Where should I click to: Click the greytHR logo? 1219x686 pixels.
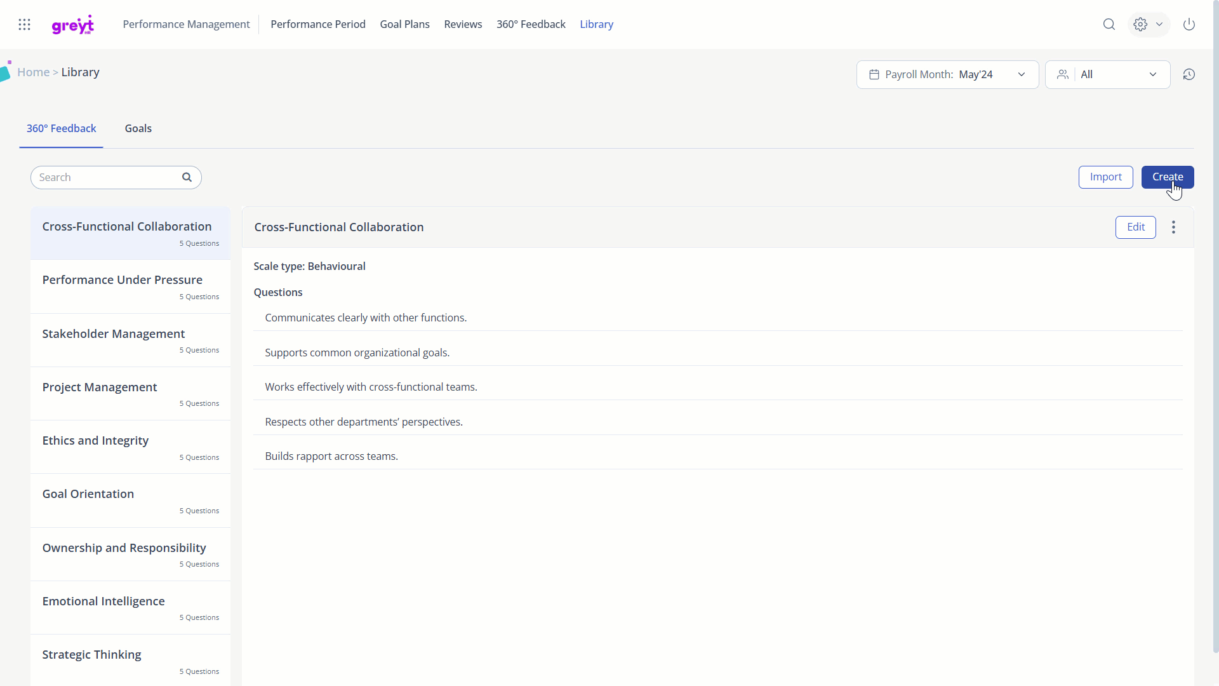[x=72, y=25]
